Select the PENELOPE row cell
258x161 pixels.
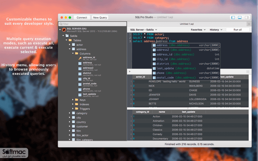tap(167, 81)
